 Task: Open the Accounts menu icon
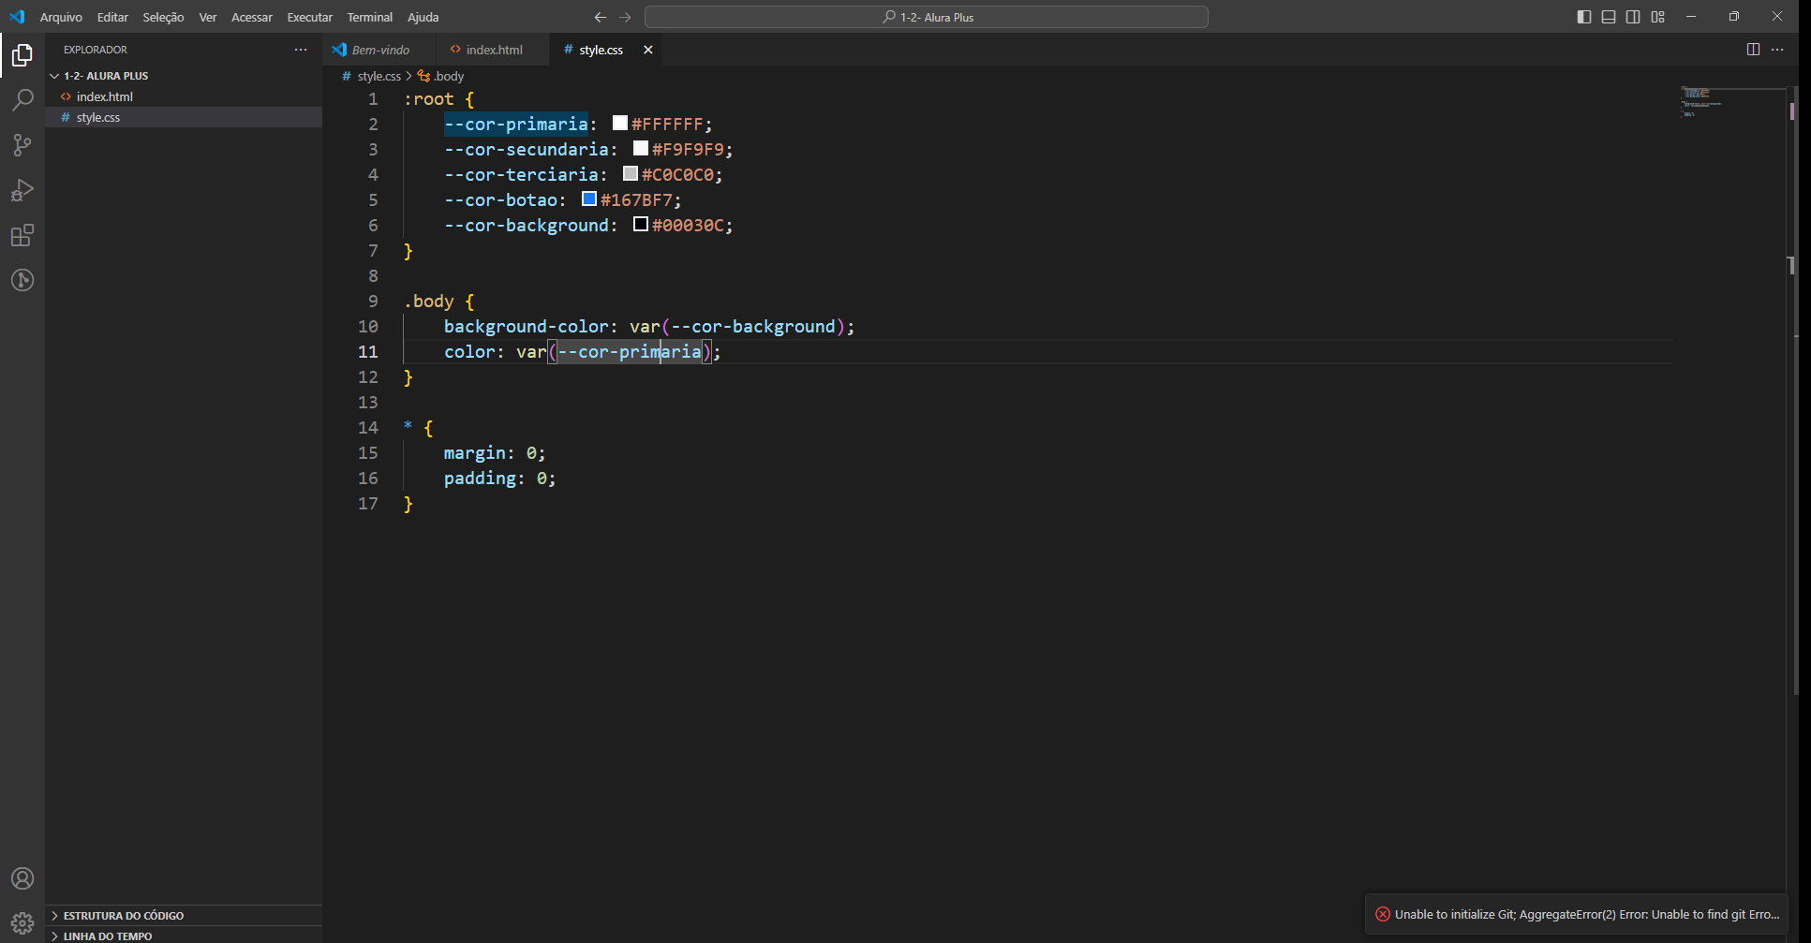point(22,878)
